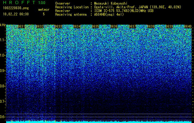
Task: Click the 0637 time marker label
Action: point(132,26)
